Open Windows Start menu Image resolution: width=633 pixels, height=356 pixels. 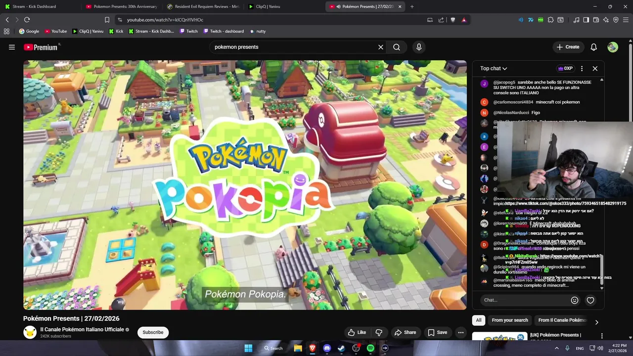pos(248,348)
